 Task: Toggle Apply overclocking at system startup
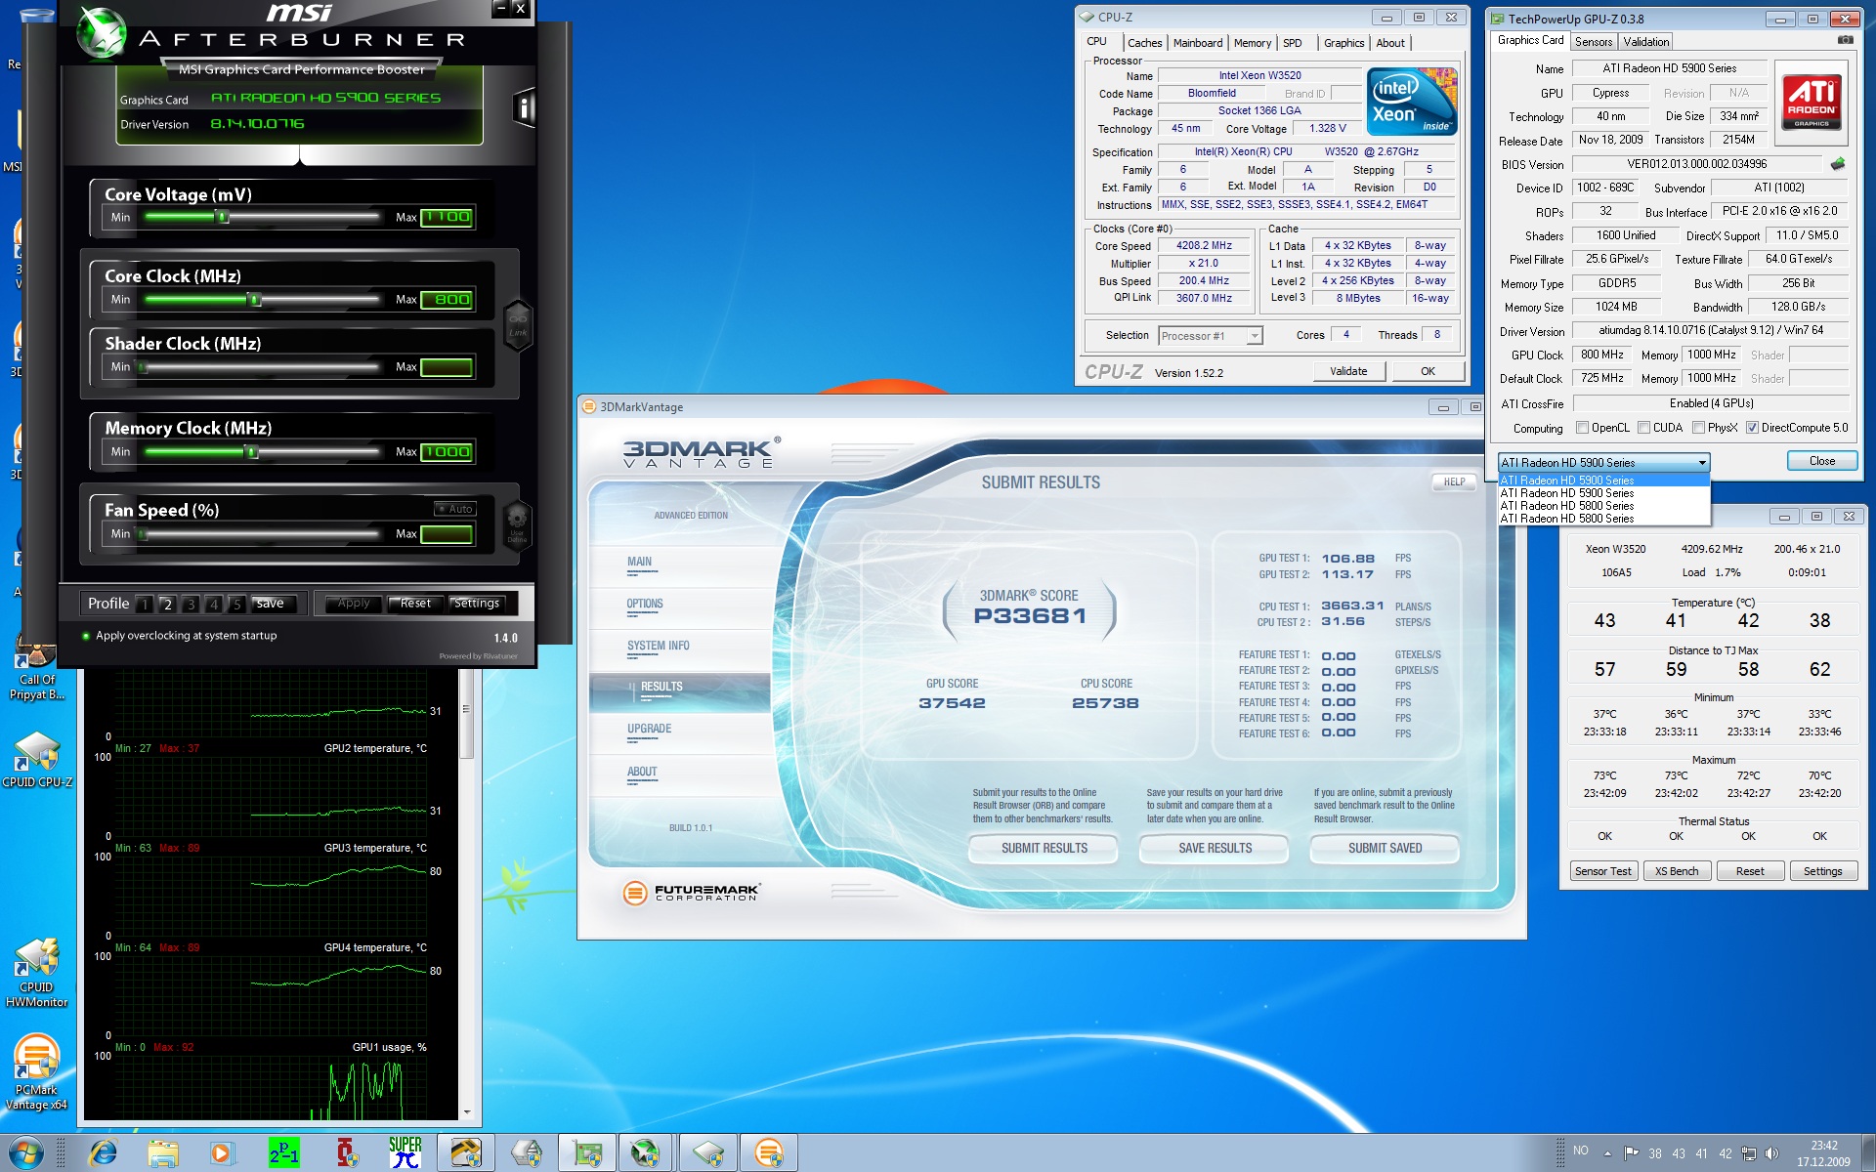point(86,636)
